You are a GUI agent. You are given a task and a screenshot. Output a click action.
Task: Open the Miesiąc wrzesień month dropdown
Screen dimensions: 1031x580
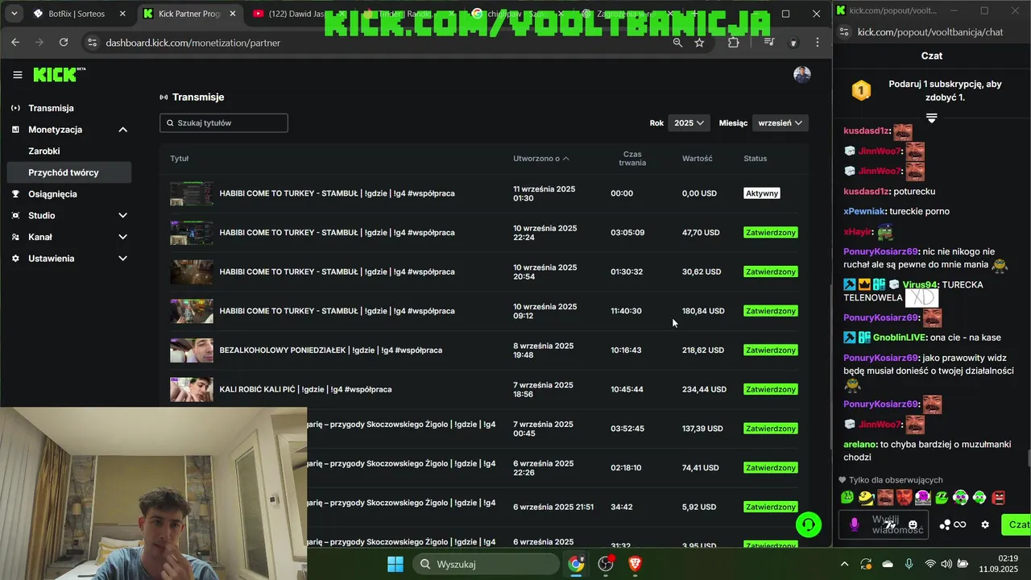pos(780,123)
